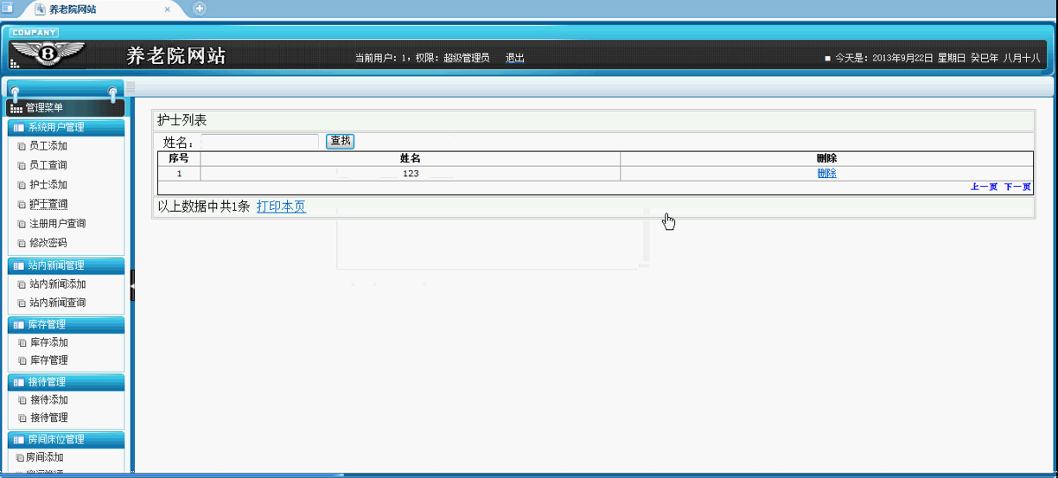Collapse the 房间床位管理 menu group
This screenshot has width=1058, height=478.
click(x=66, y=439)
